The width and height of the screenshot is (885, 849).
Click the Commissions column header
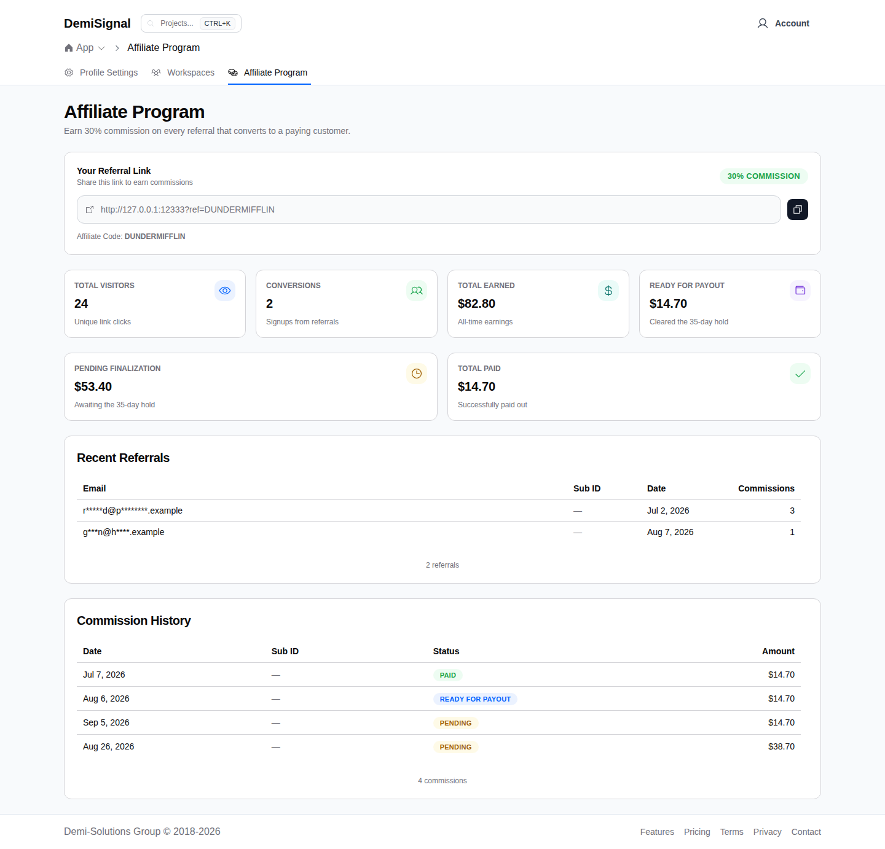point(766,488)
